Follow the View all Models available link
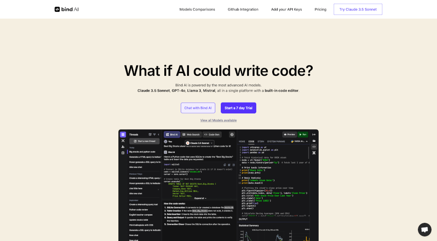 218,120
